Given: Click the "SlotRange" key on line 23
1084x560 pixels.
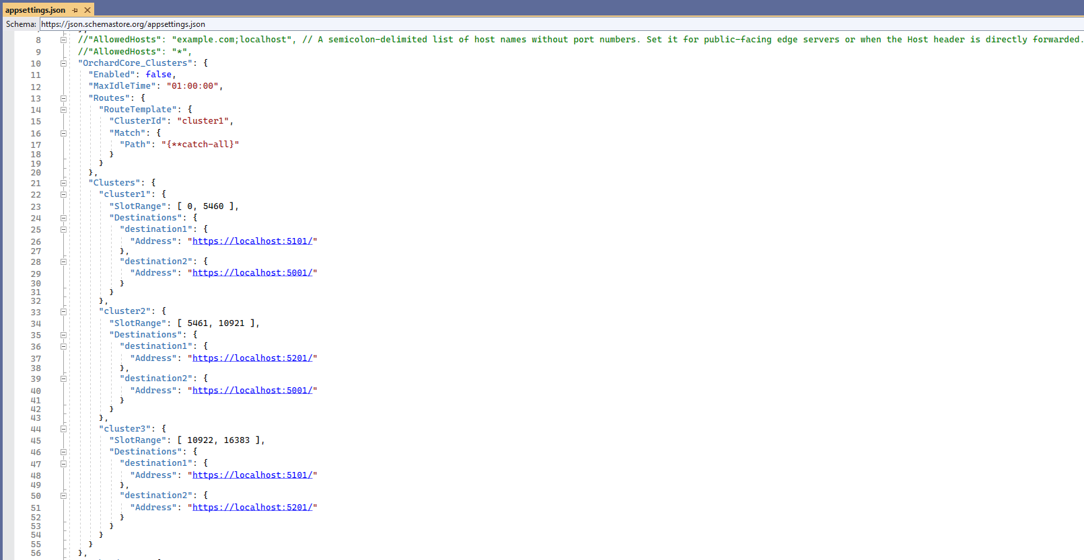Looking at the screenshot, I should coord(138,206).
